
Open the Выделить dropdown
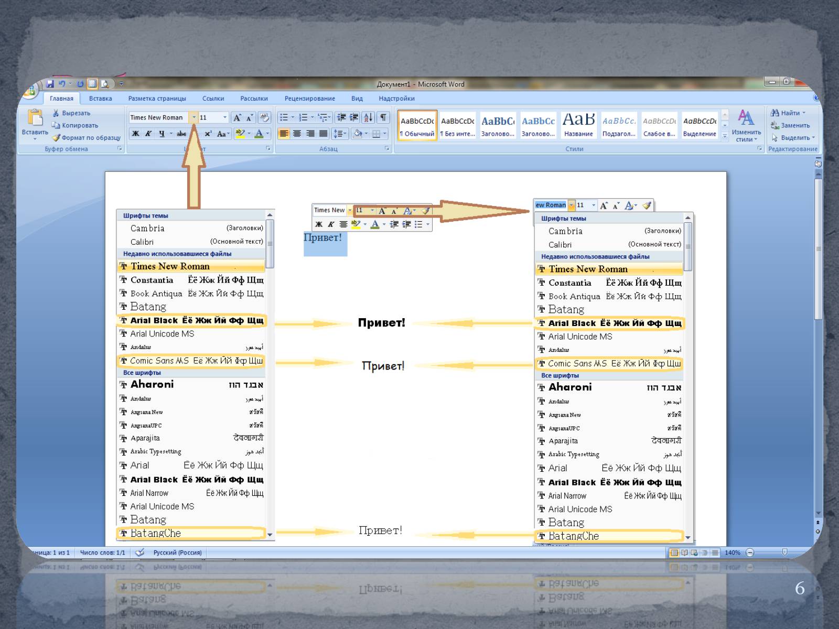pos(792,138)
